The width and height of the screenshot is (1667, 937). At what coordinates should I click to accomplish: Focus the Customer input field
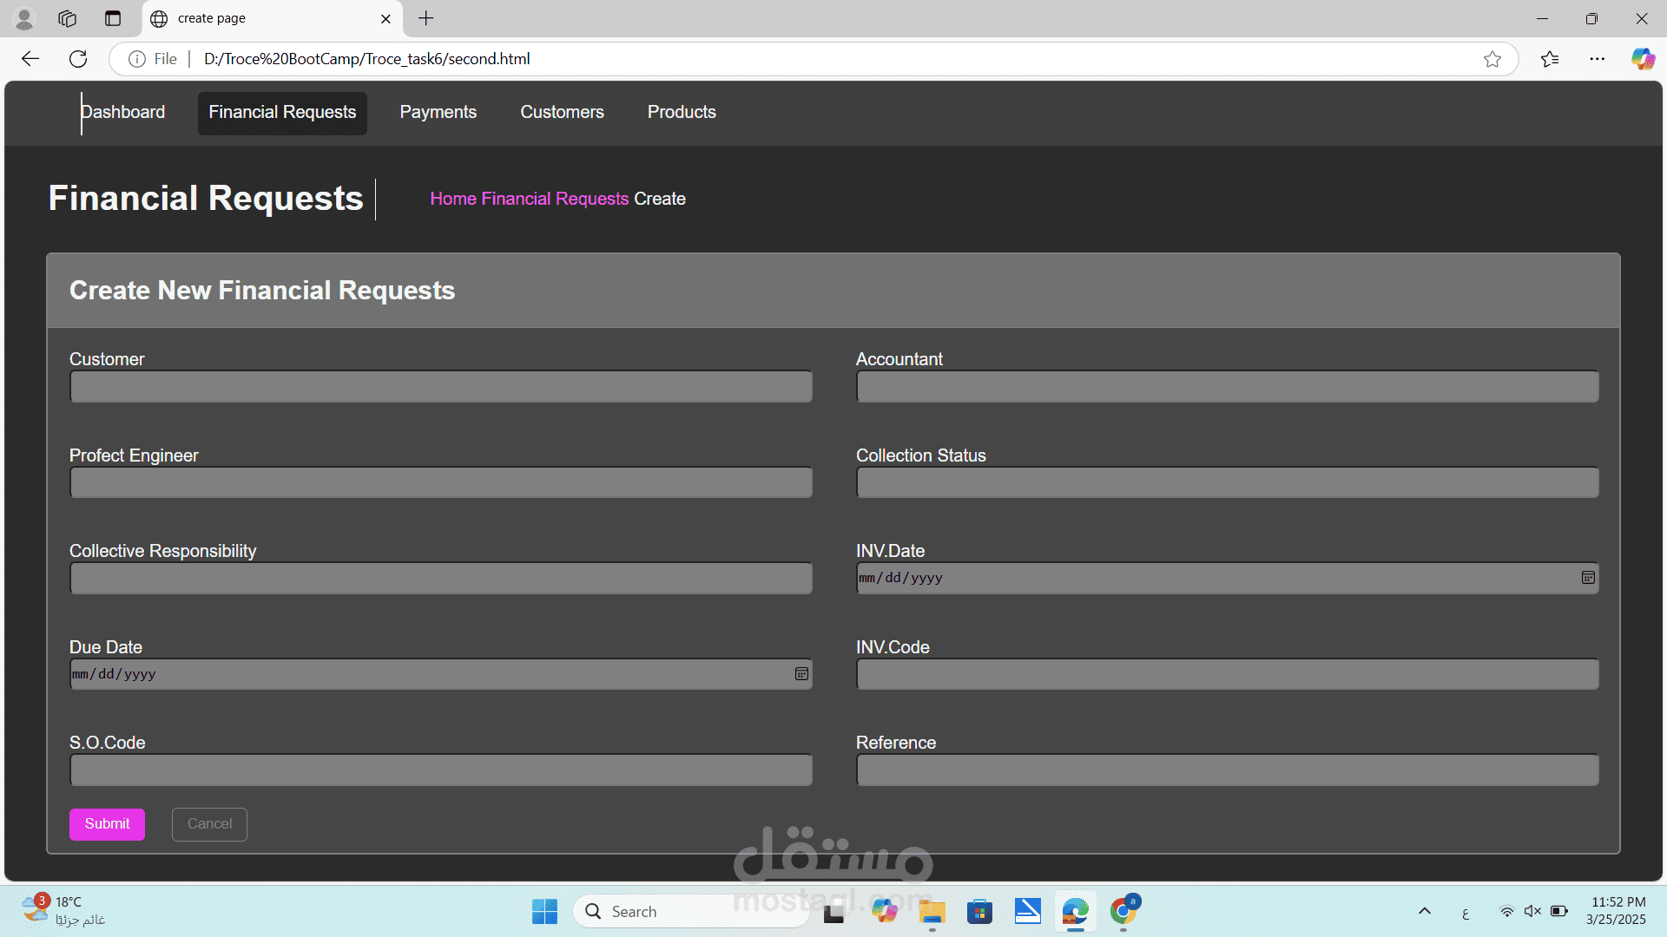click(x=441, y=387)
